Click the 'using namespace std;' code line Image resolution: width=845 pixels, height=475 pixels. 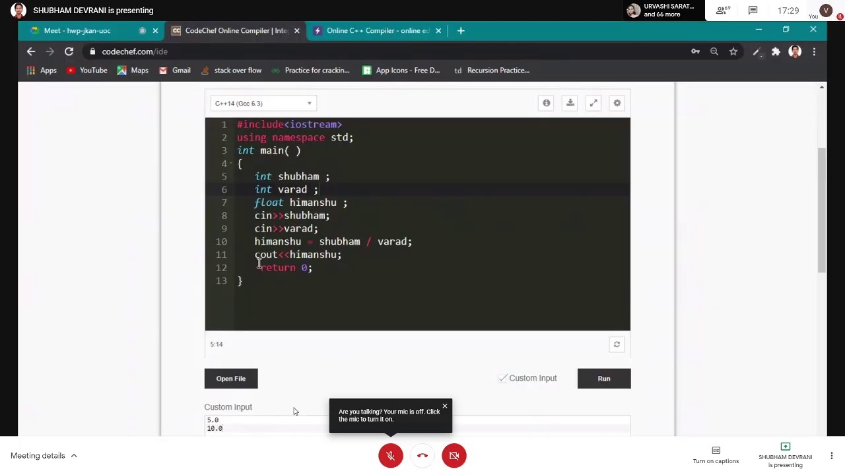[295, 137]
